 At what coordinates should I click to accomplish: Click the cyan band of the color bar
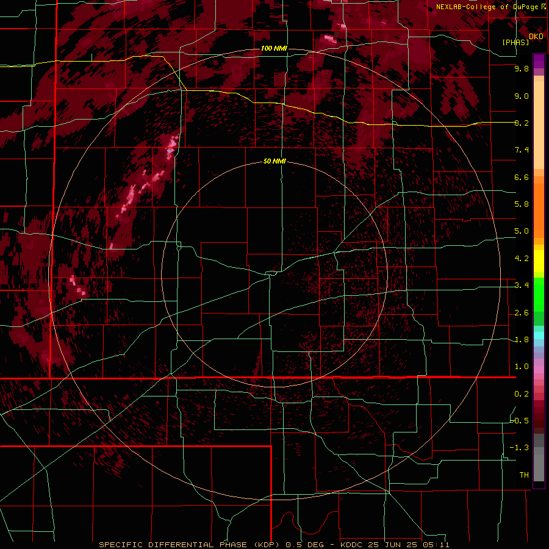[539, 335]
